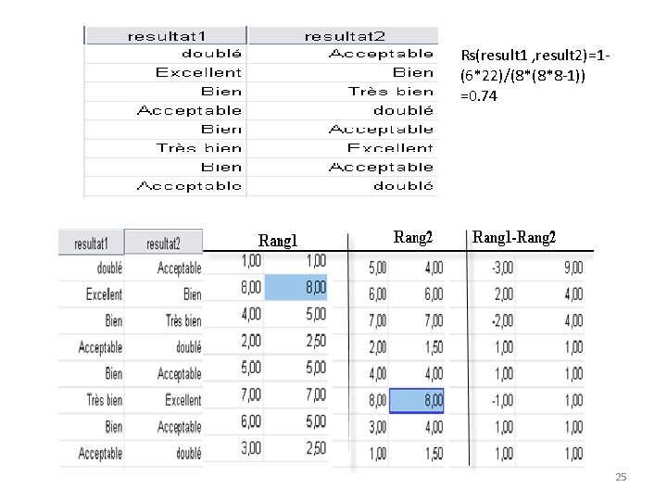Select 'Très bien' in top table's resultat1 column

pos(198,148)
